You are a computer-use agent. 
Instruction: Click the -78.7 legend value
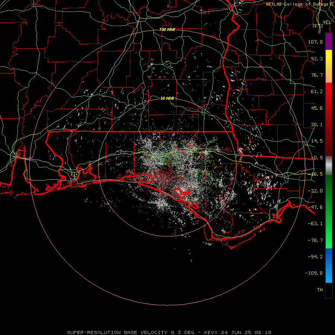click(315, 240)
